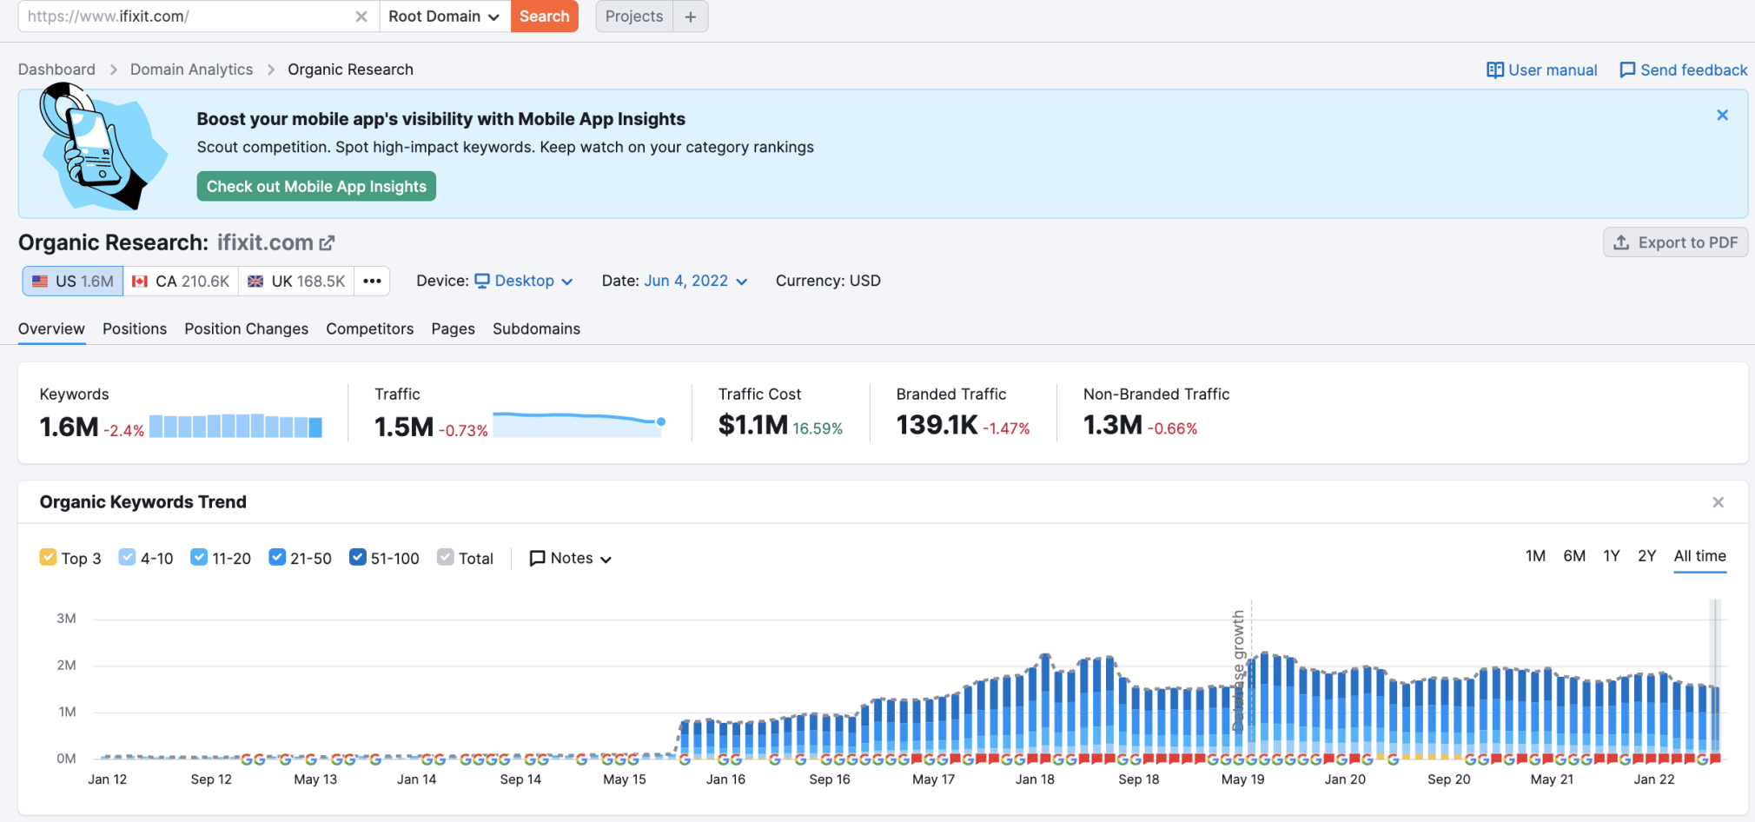
Task: Add a new project with plus icon
Action: click(x=691, y=17)
